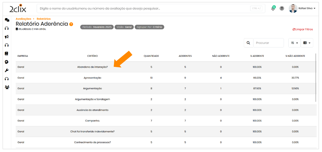Click the head-with-gear sidebar icon
322x152 pixels.
7,62
